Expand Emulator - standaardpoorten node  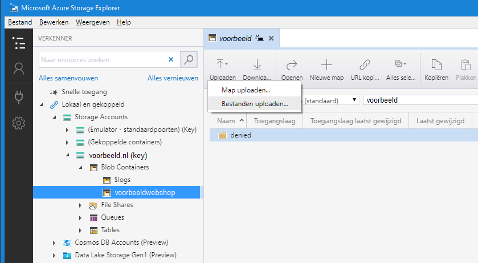[x=67, y=130]
